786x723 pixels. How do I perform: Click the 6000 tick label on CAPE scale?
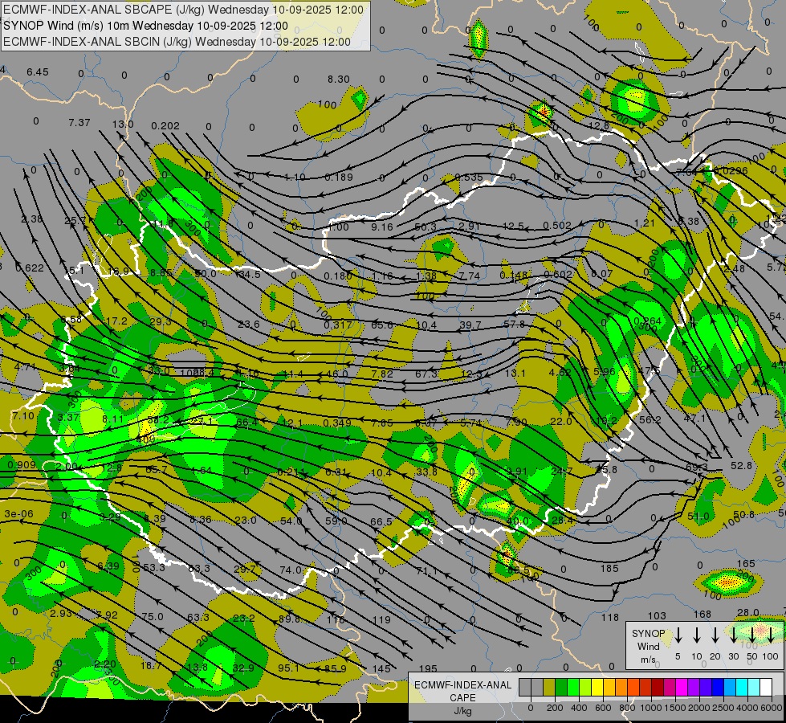pos(772,708)
